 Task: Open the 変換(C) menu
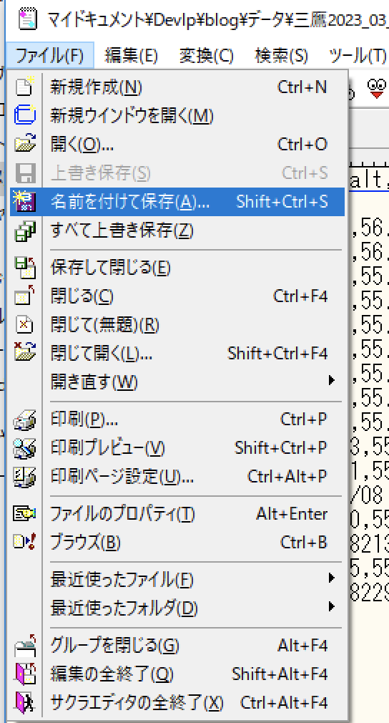tap(206, 56)
